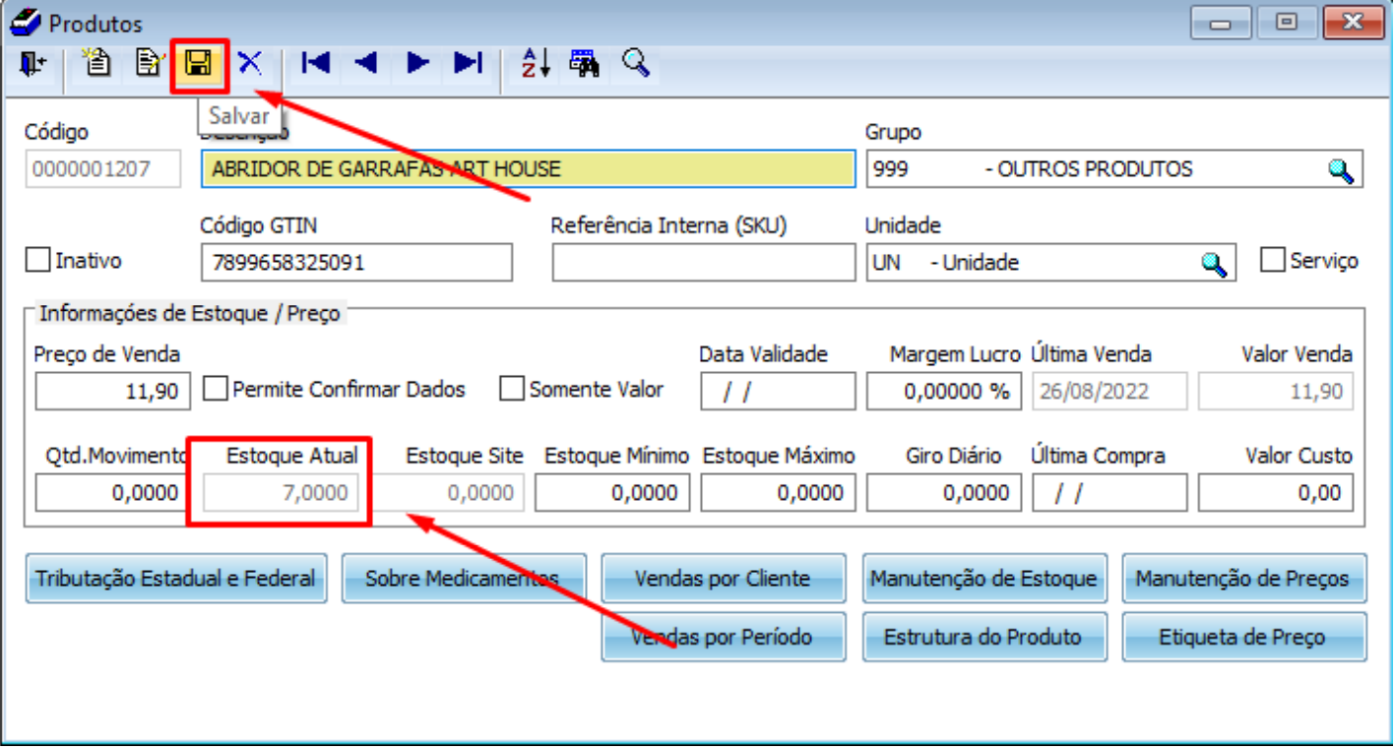Open the binoculars search icon
This screenshot has height=748, width=1394.
[585, 64]
